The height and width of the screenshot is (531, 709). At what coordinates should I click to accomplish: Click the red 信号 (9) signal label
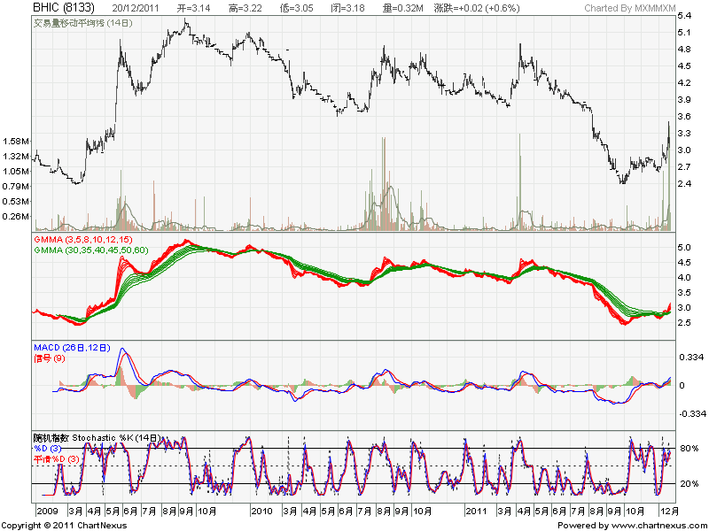click(x=52, y=358)
